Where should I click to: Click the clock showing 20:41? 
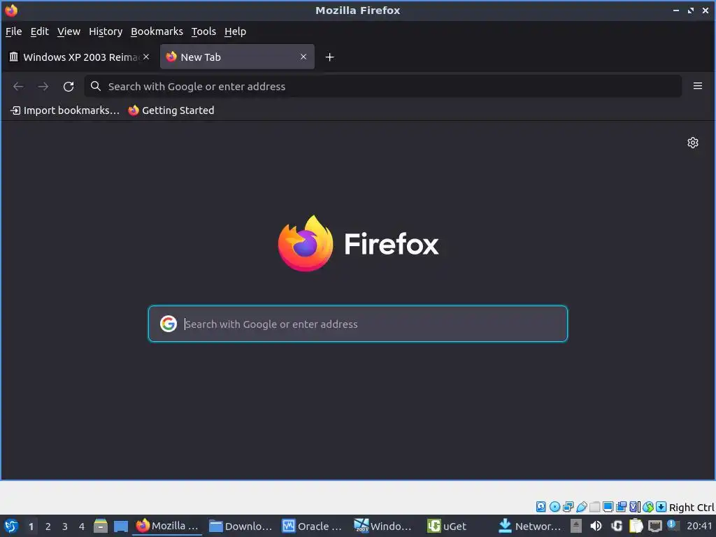[699, 526]
